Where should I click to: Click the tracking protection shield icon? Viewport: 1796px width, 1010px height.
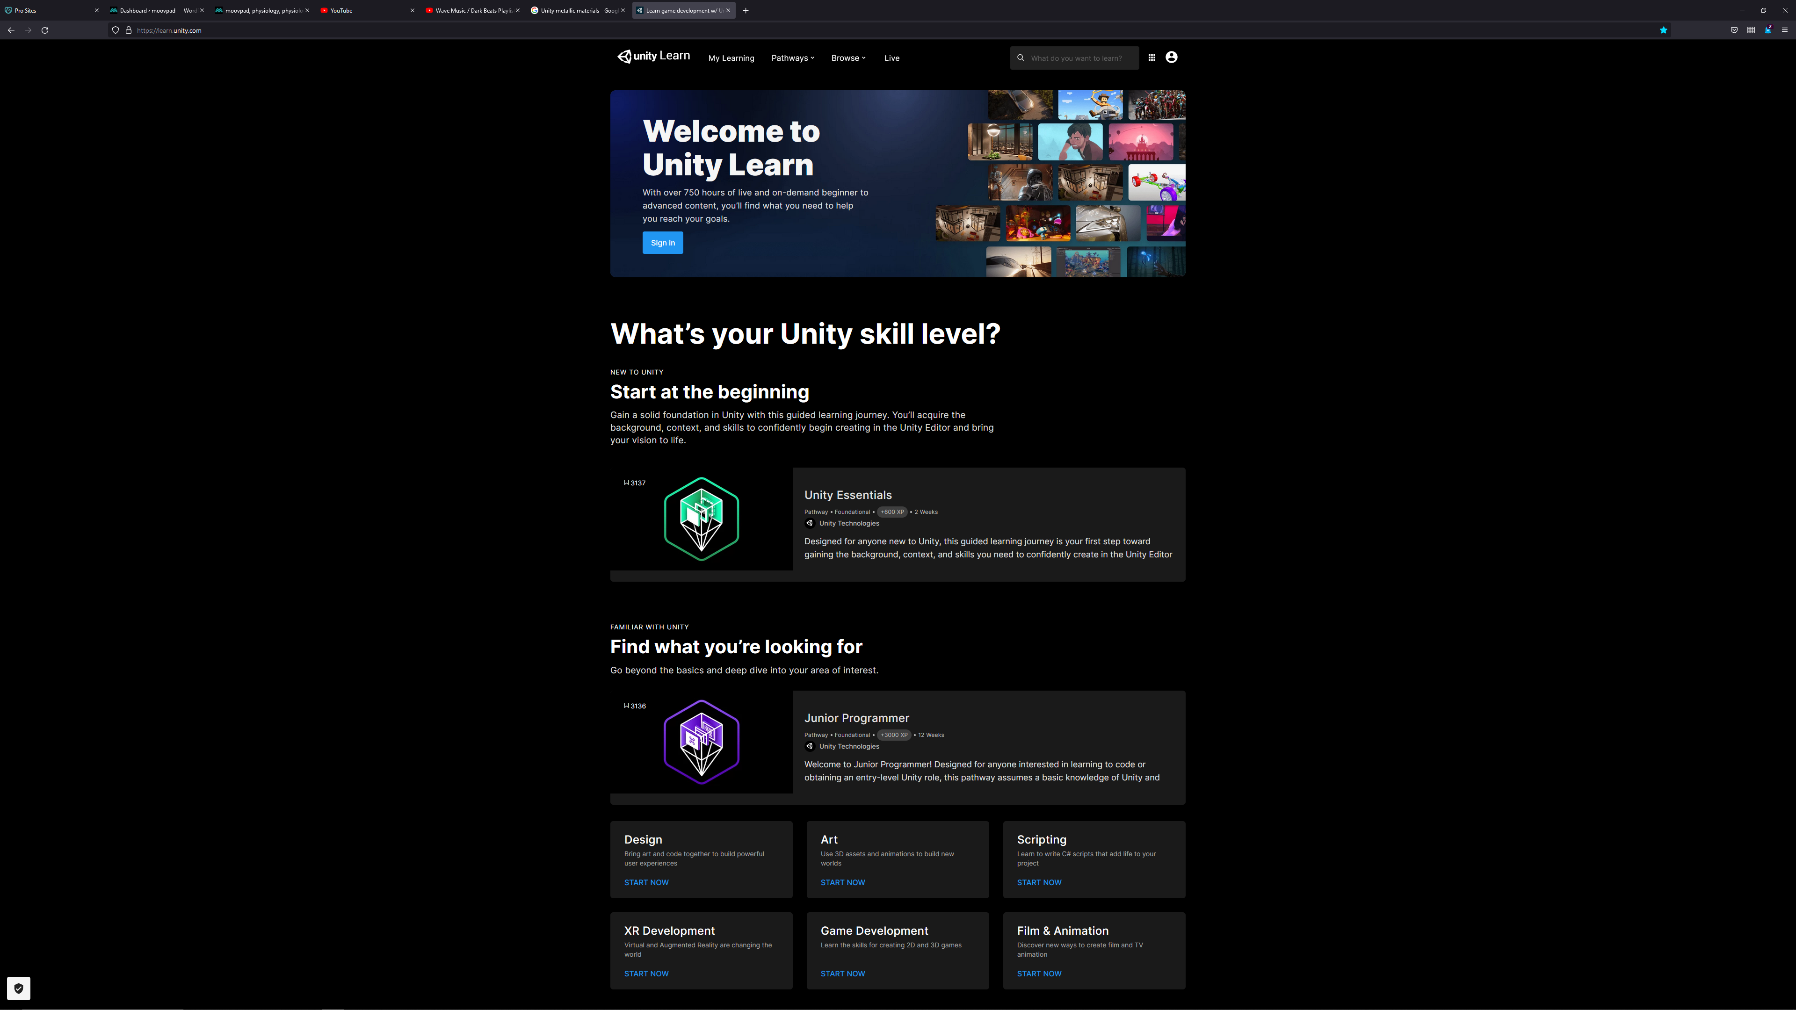click(116, 30)
